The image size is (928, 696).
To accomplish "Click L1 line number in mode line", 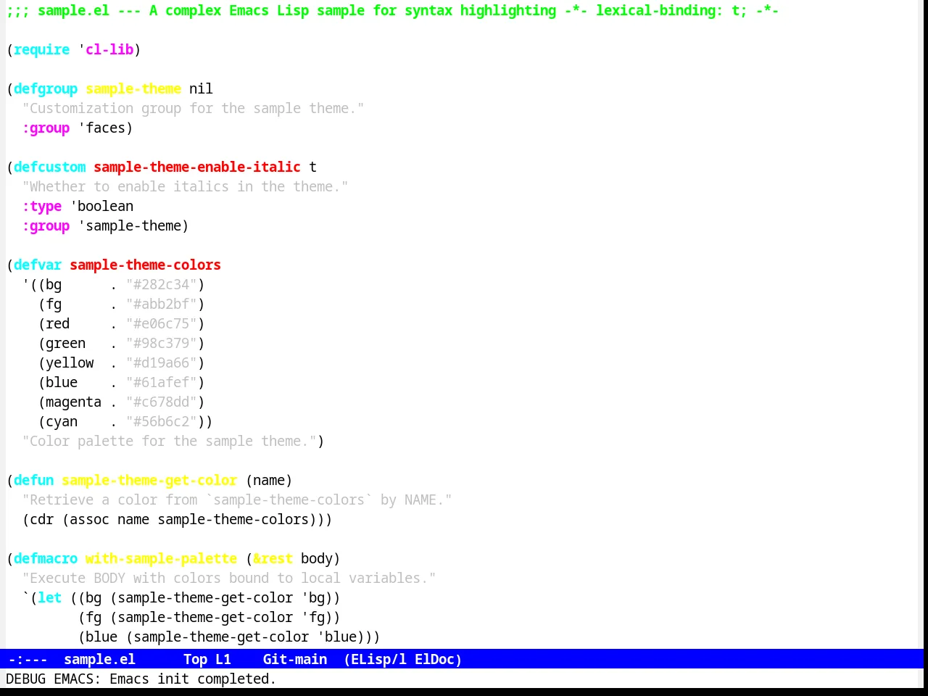I will 223,659.
